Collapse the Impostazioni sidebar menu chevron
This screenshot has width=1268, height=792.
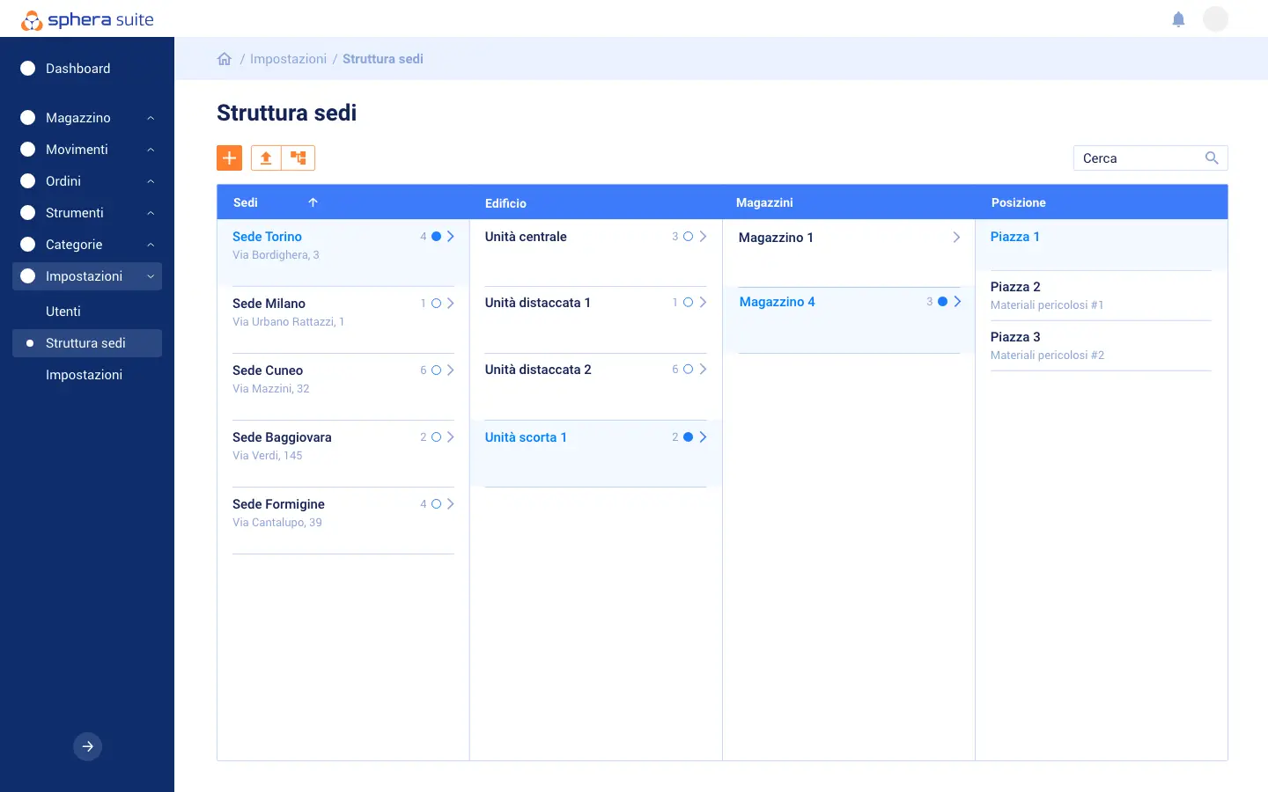(151, 276)
